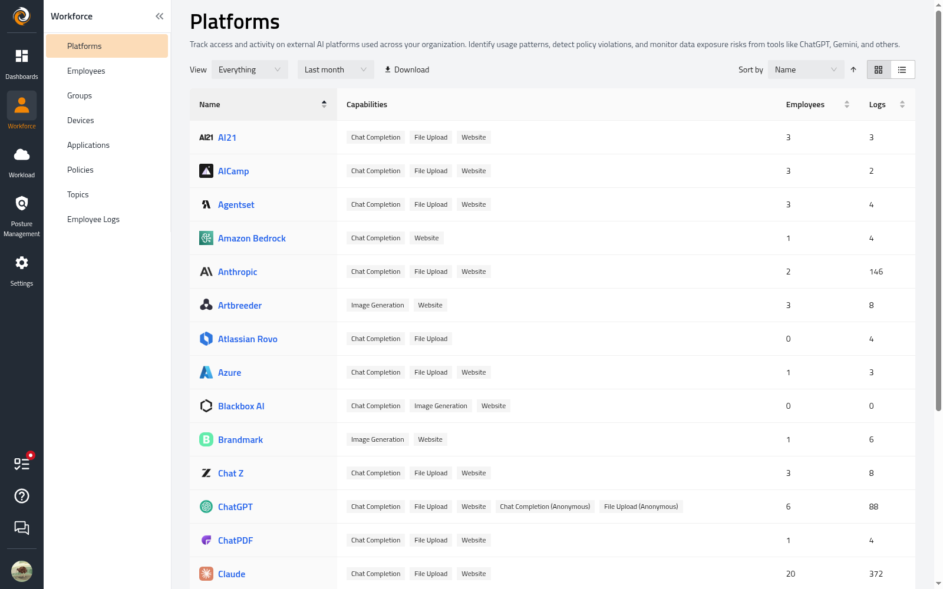943x589 pixels.
Task: Open the checklist tasks icon with red badge
Action: 22,464
